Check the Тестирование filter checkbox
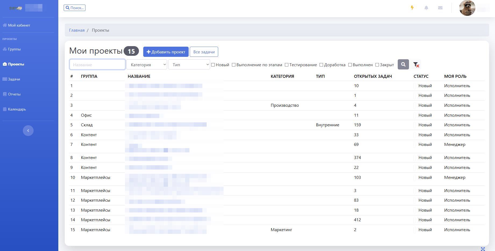Image resolution: width=495 pixels, height=251 pixels. click(x=286, y=65)
